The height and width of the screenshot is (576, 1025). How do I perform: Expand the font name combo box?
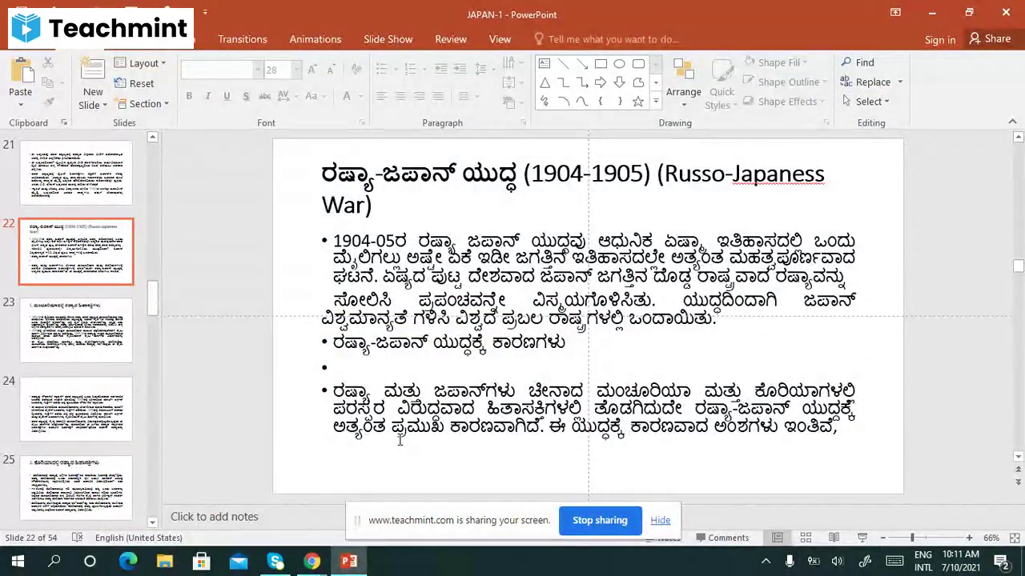tap(258, 70)
